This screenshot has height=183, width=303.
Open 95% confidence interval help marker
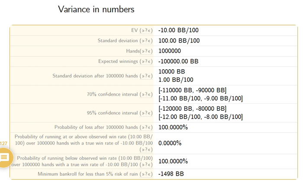146,113
